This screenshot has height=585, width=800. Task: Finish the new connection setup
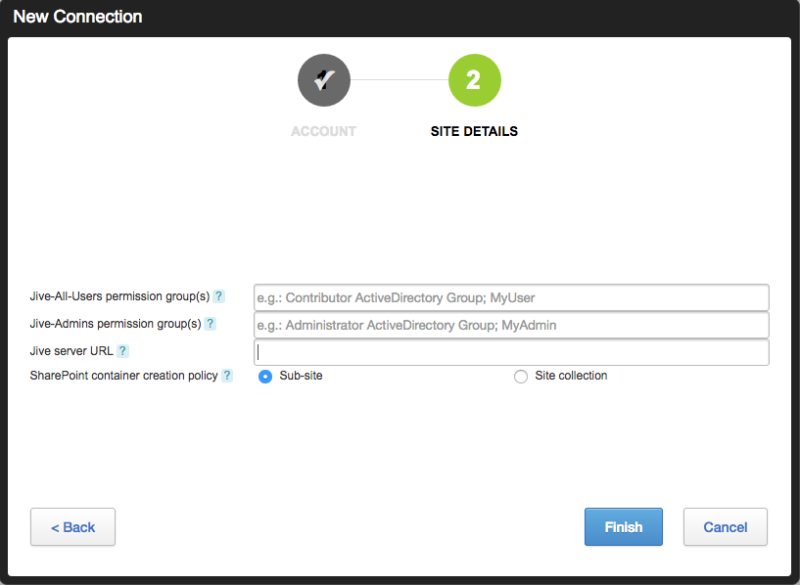tap(624, 527)
